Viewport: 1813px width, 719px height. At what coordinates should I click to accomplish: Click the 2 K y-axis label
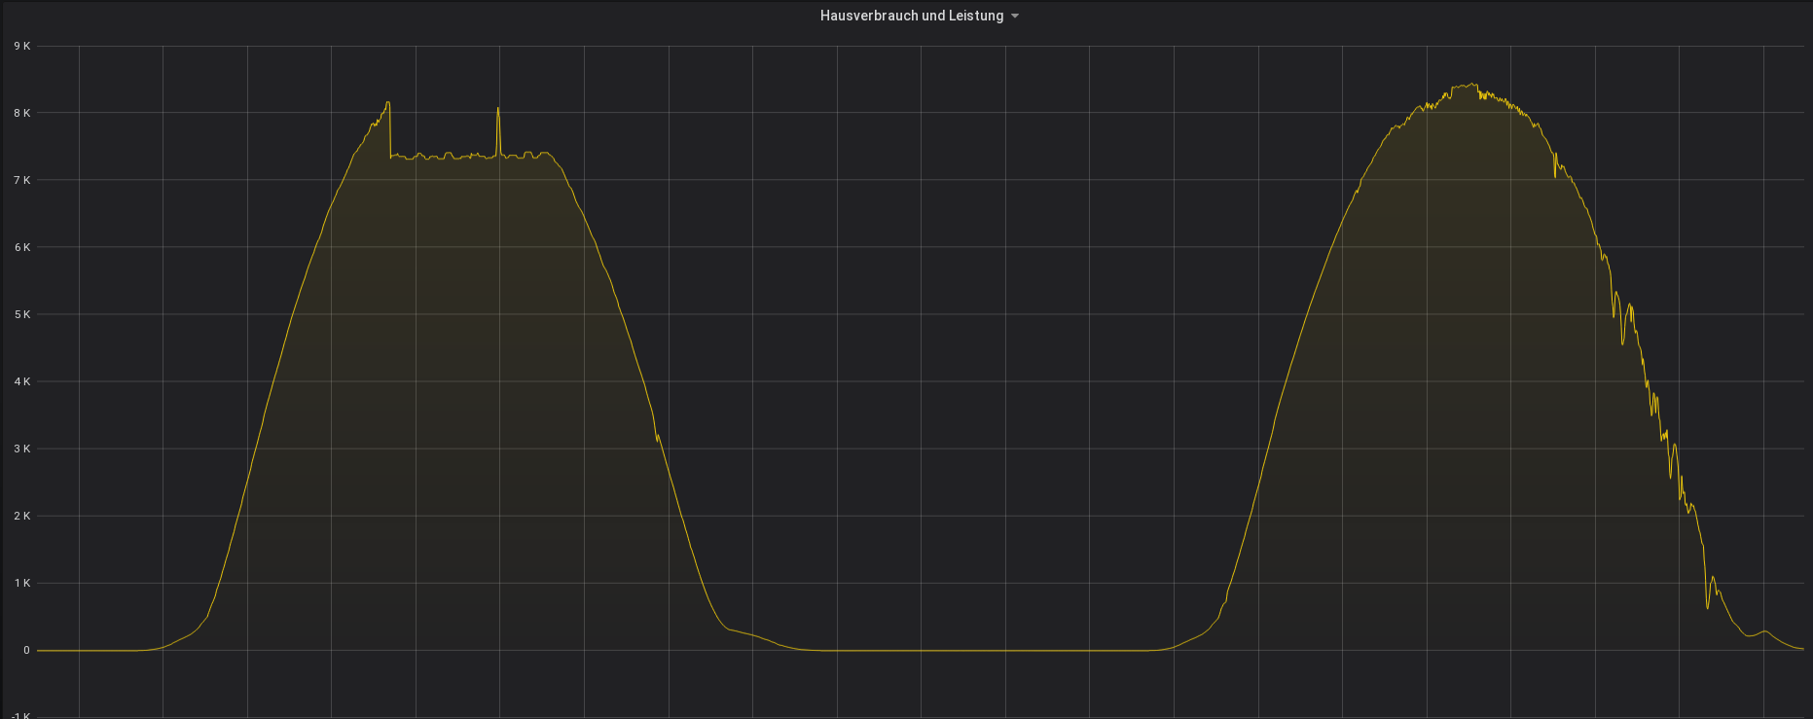pyautogui.click(x=22, y=516)
